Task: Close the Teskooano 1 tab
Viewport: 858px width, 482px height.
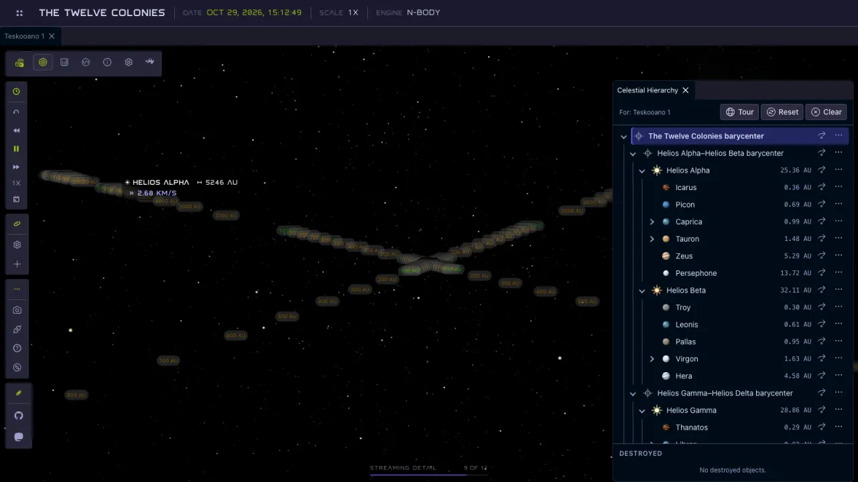Action: [x=52, y=36]
